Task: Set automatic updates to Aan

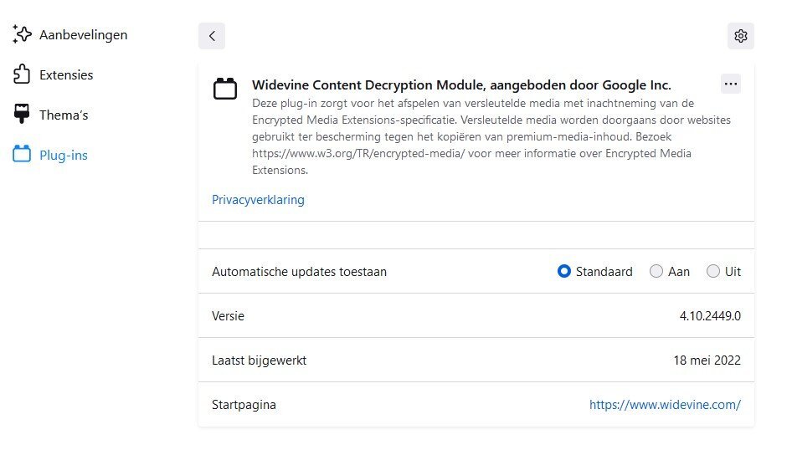Action: (656, 271)
